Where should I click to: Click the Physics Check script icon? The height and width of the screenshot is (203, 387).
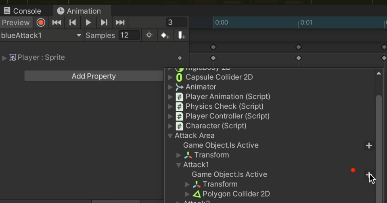click(x=180, y=106)
